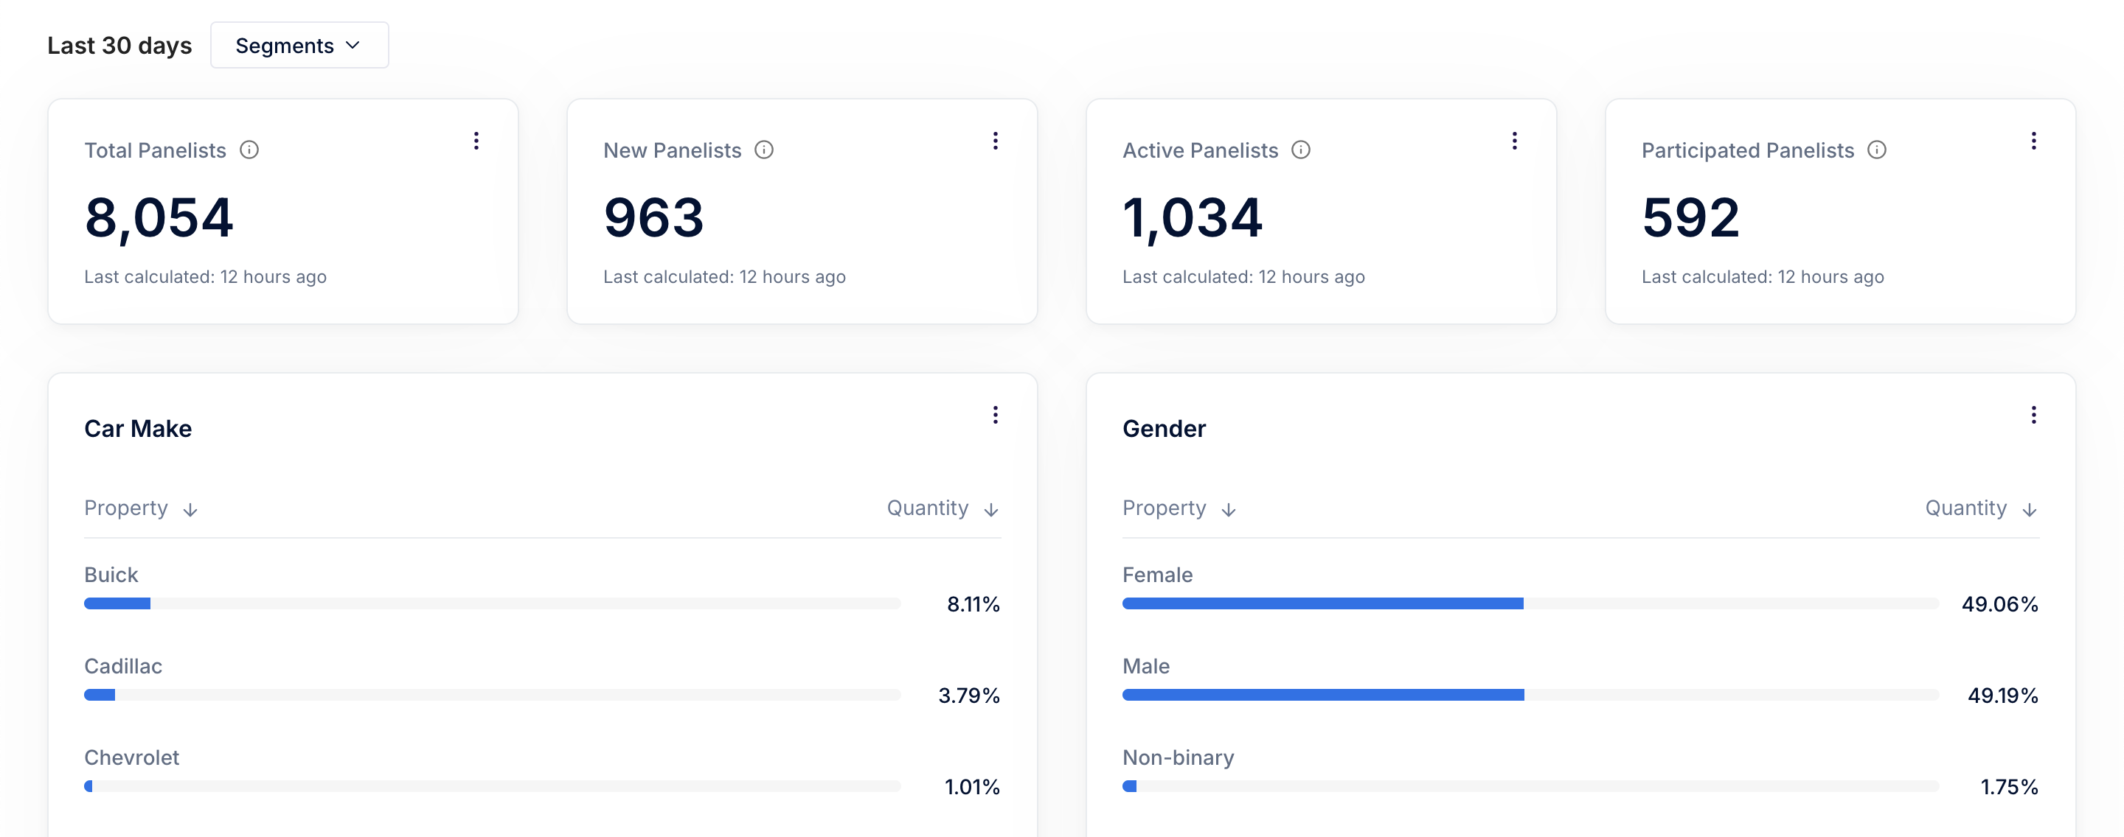Show info for Active Panelists
The image size is (2124, 837).
coord(1301,150)
